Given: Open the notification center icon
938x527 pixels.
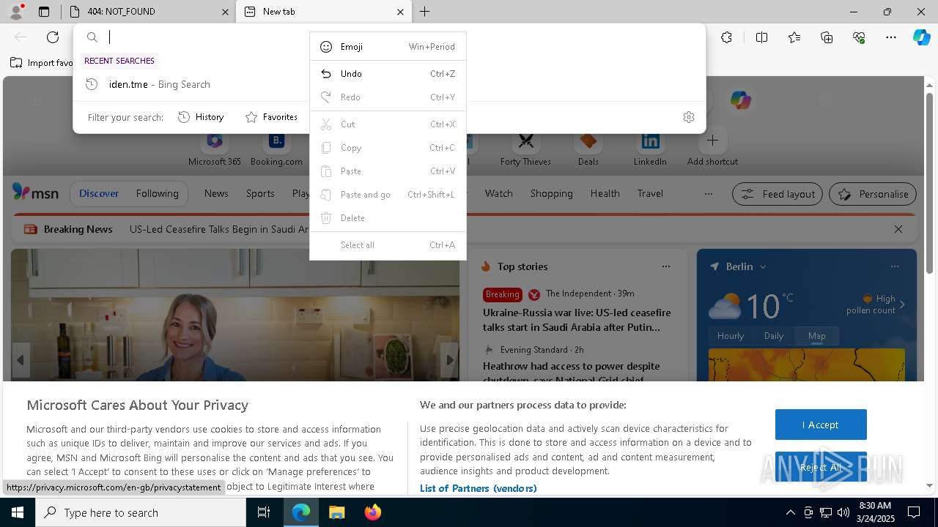Looking at the screenshot, I should pyautogui.click(x=914, y=512).
